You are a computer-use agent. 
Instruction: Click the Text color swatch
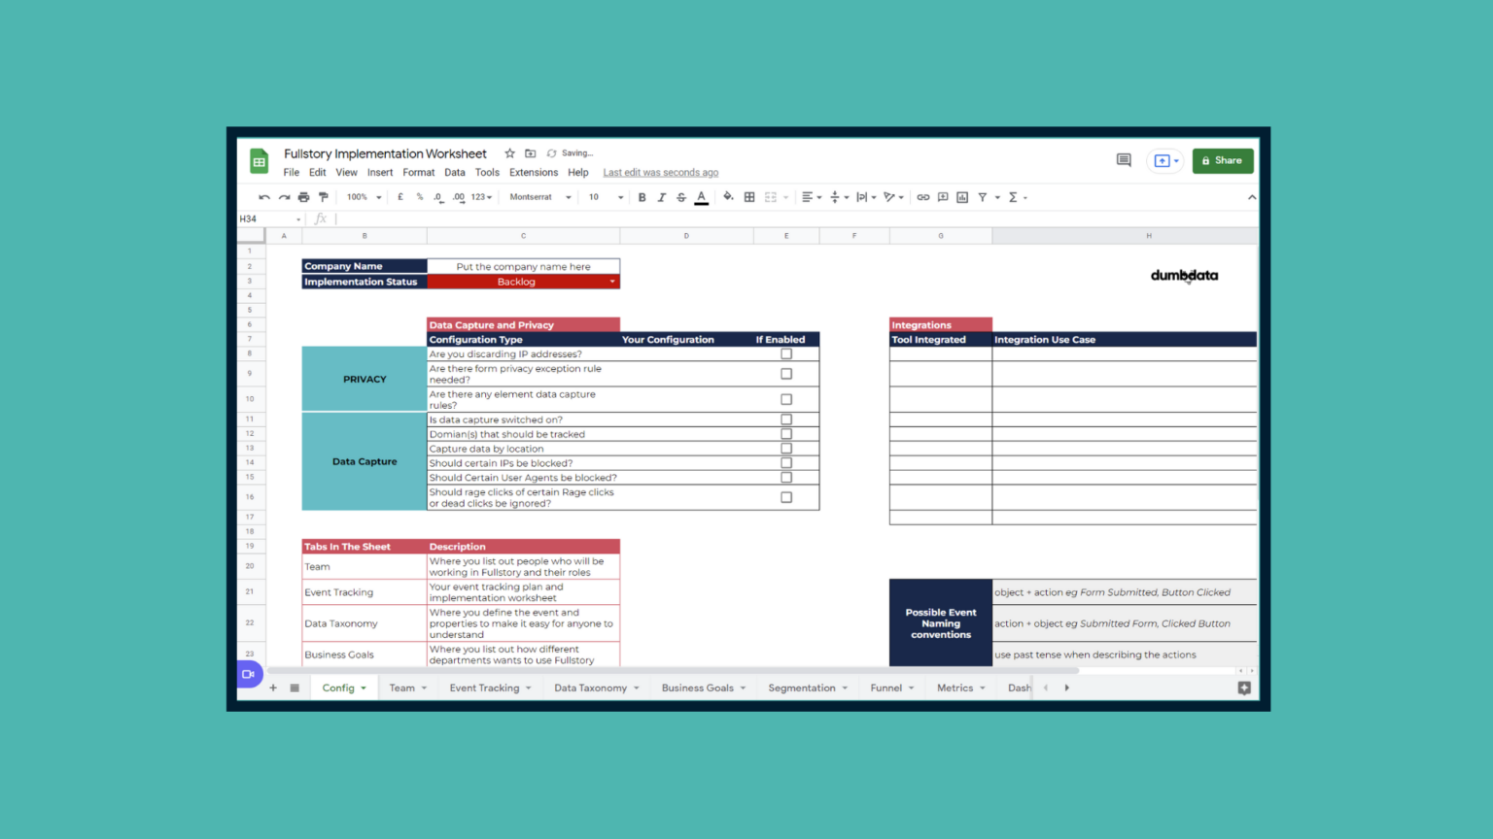(701, 196)
